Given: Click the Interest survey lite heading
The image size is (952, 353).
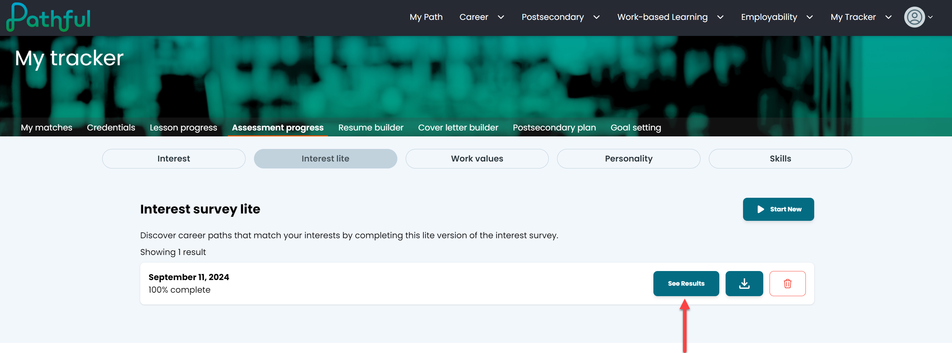Looking at the screenshot, I should 200,209.
